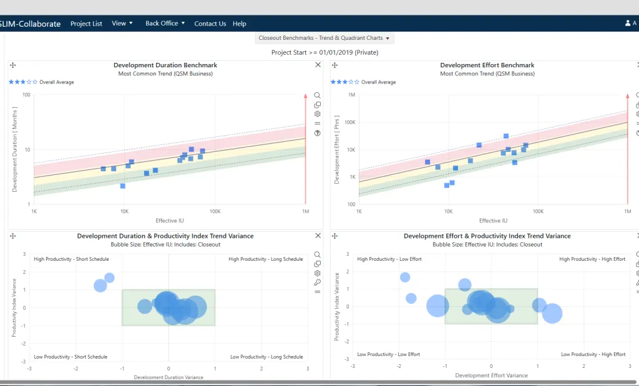Click the Development Effort Benchmark chart title

point(487,65)
